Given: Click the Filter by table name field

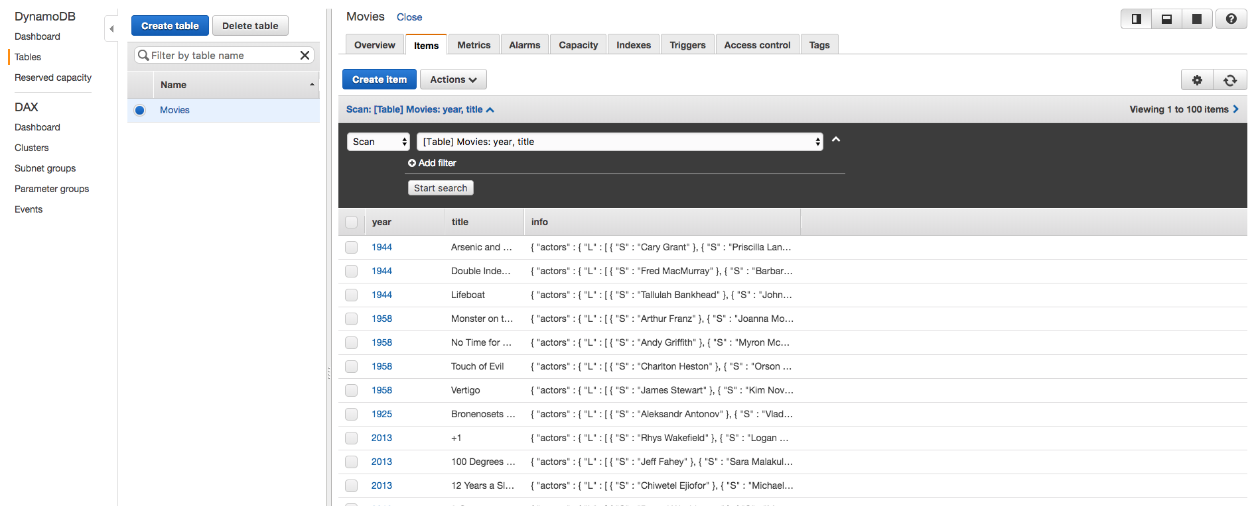Looking at the screenshot, I should point(224,55).
